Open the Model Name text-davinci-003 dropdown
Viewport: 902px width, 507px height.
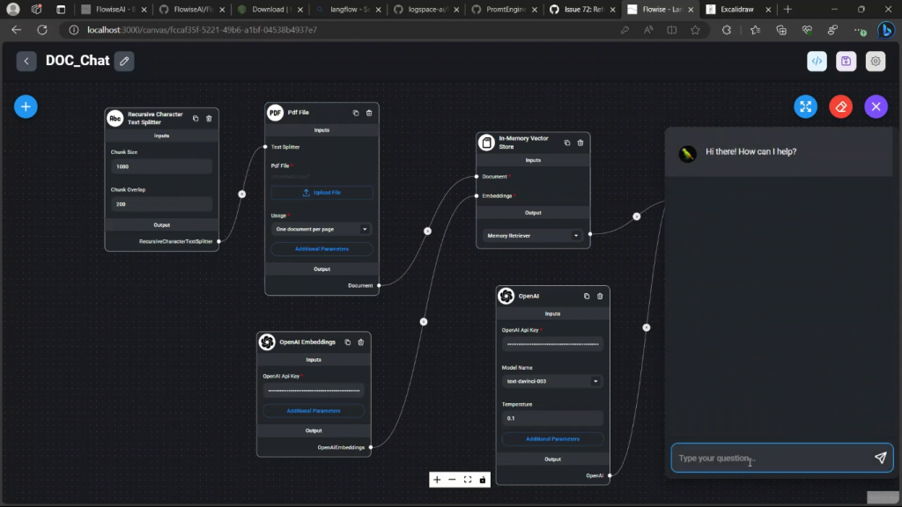(551, 381)
